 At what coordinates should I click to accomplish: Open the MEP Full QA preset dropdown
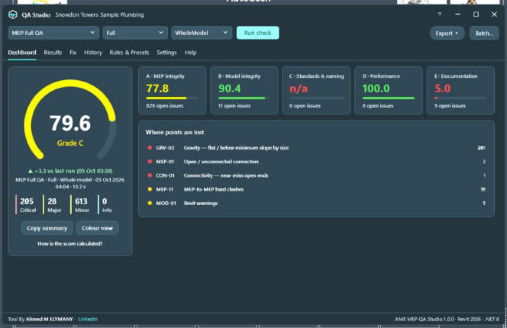click(53, 33)
